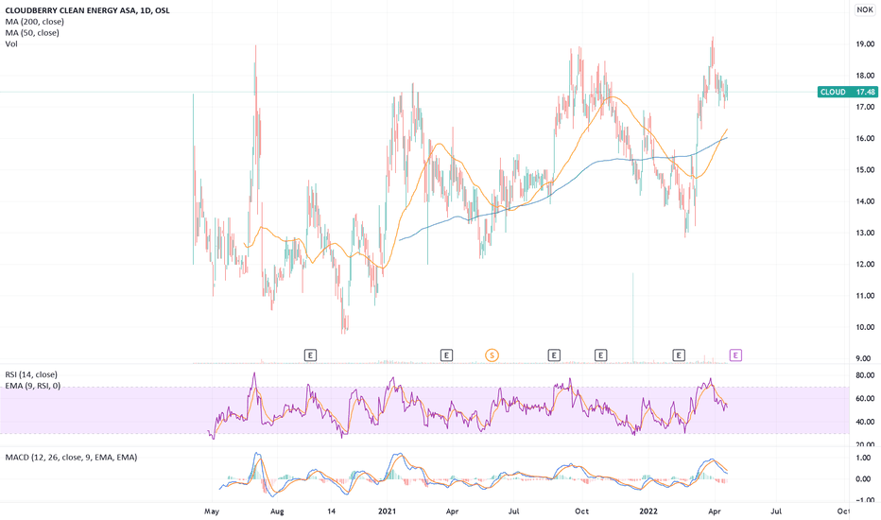Image resolution: width=881 pixels, height=520 pixels.
Task: Click the May time axis label
Action: pyautogui.click(x=211, y=511)
